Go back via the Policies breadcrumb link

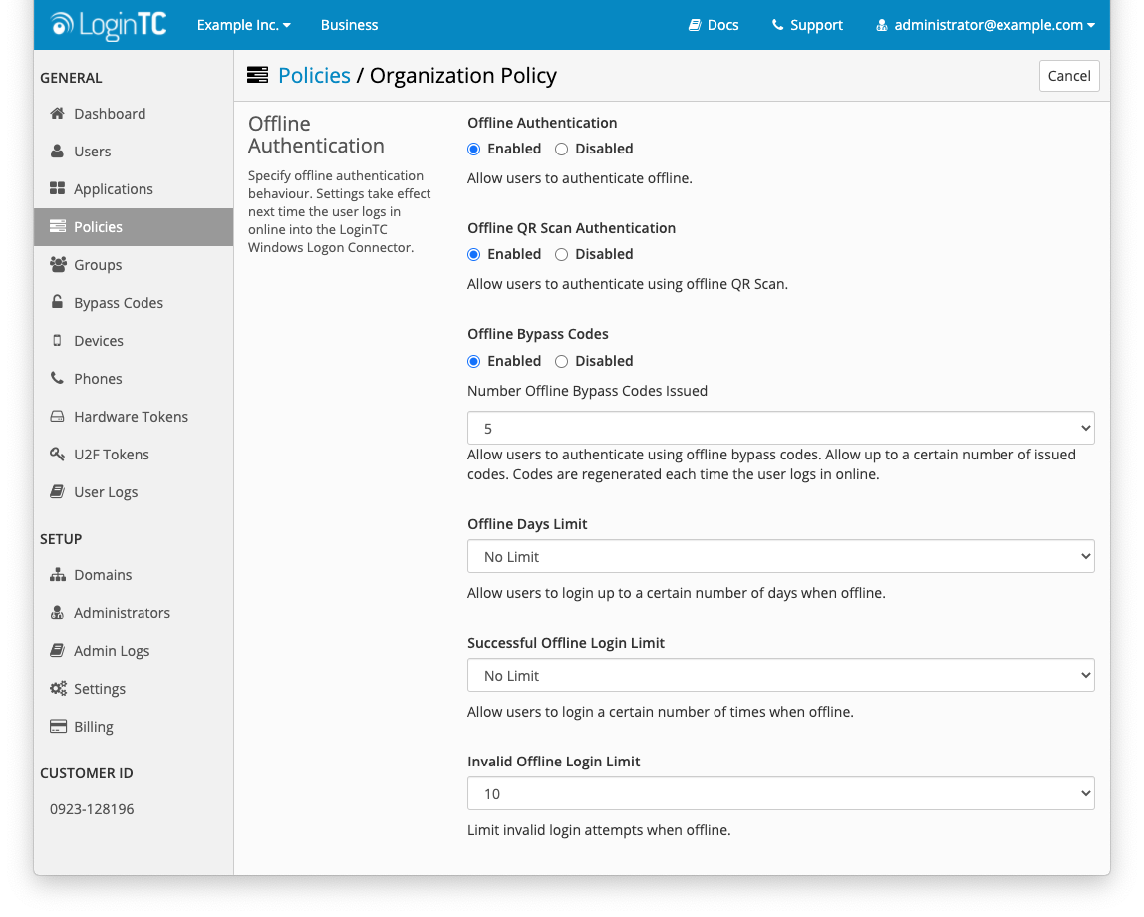point(316,75)
